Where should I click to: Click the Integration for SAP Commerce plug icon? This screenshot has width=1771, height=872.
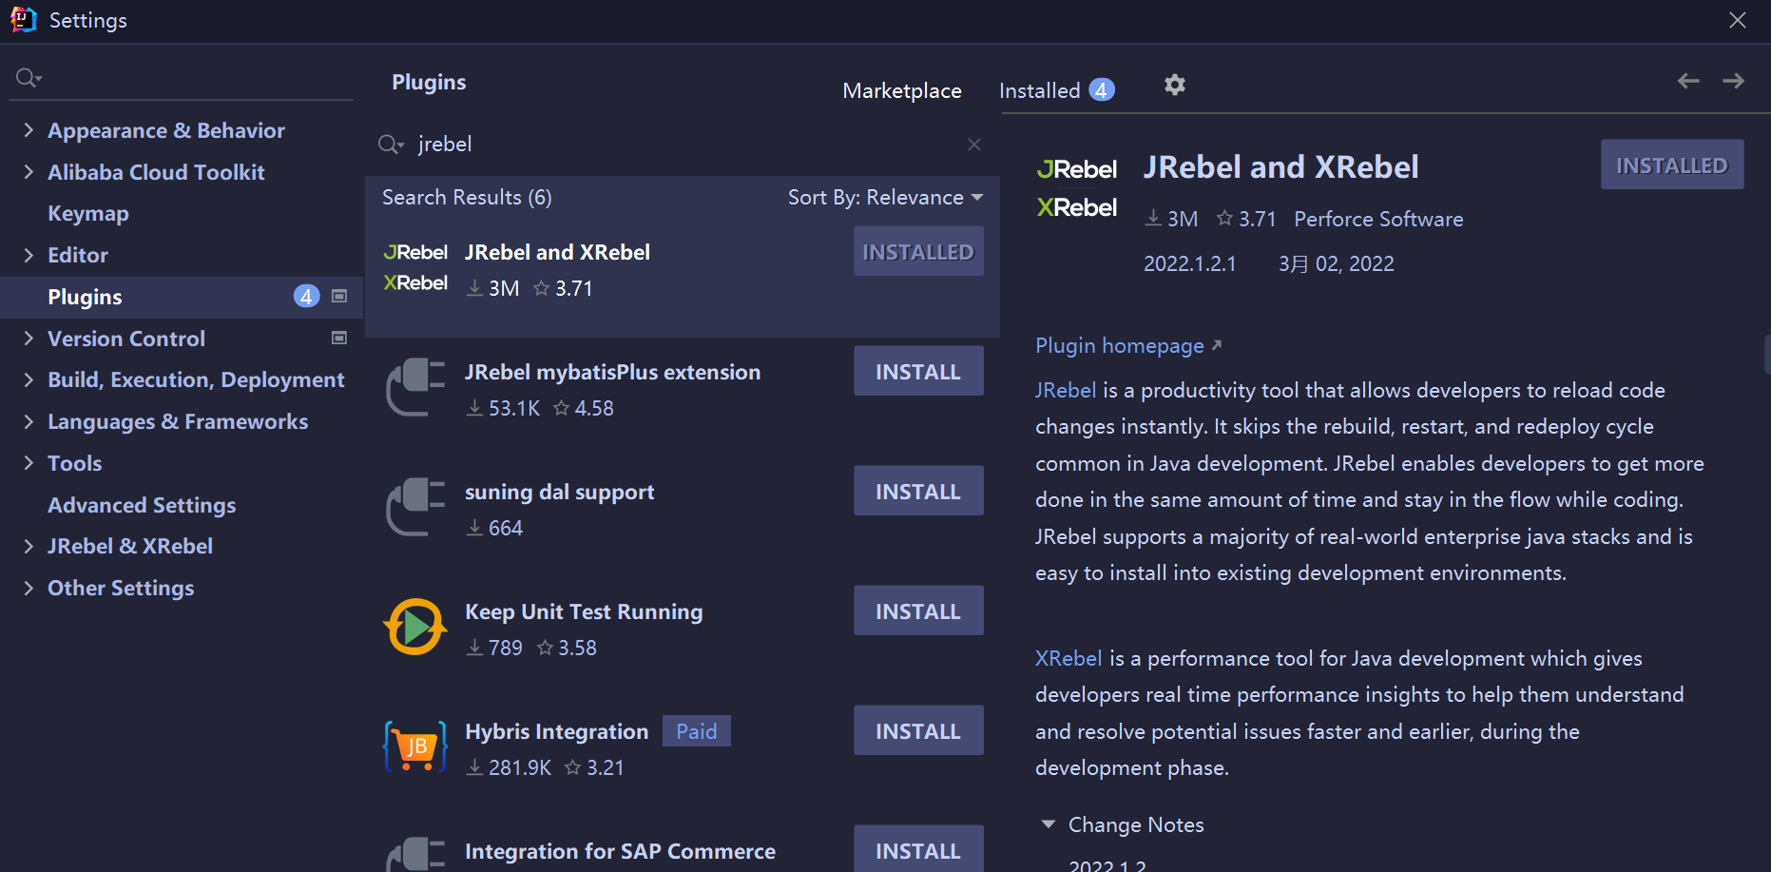[x=415, y=855]
